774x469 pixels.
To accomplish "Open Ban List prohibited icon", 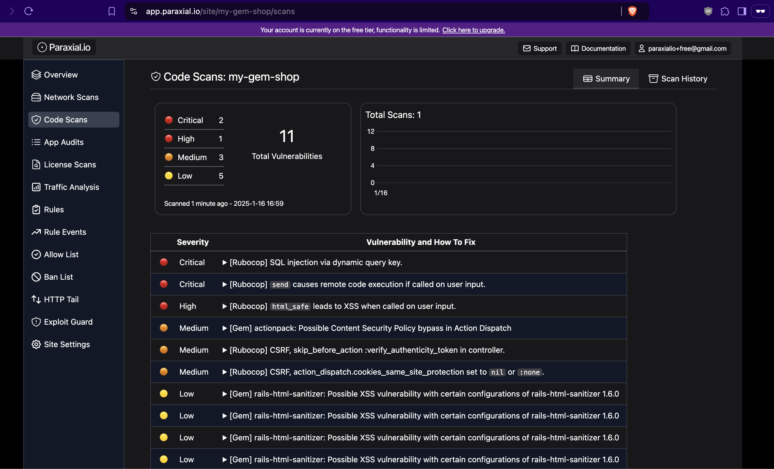I will [x=36, y=277].
